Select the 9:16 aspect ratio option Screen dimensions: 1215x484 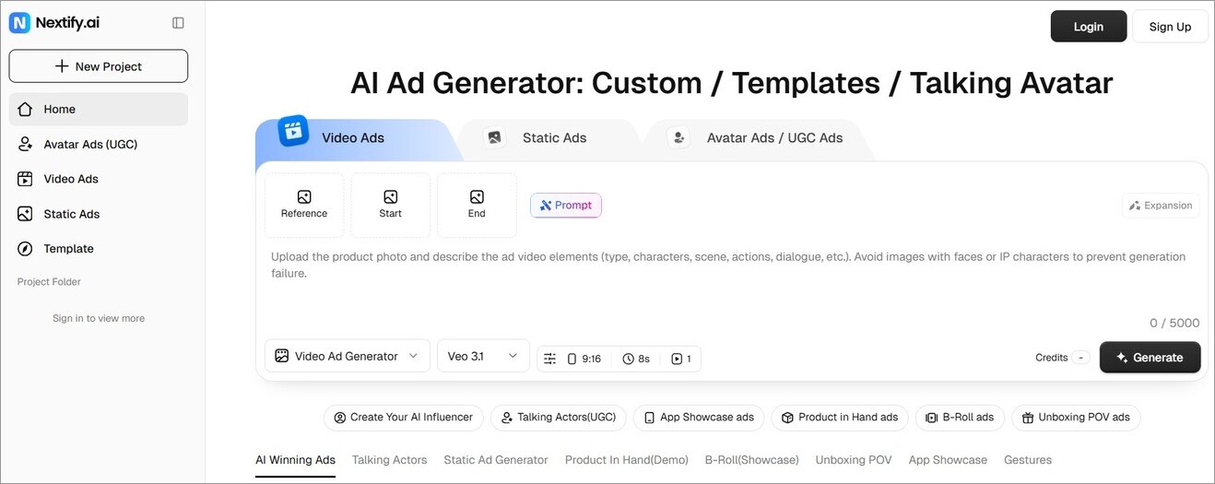click(x=584, y=359)
